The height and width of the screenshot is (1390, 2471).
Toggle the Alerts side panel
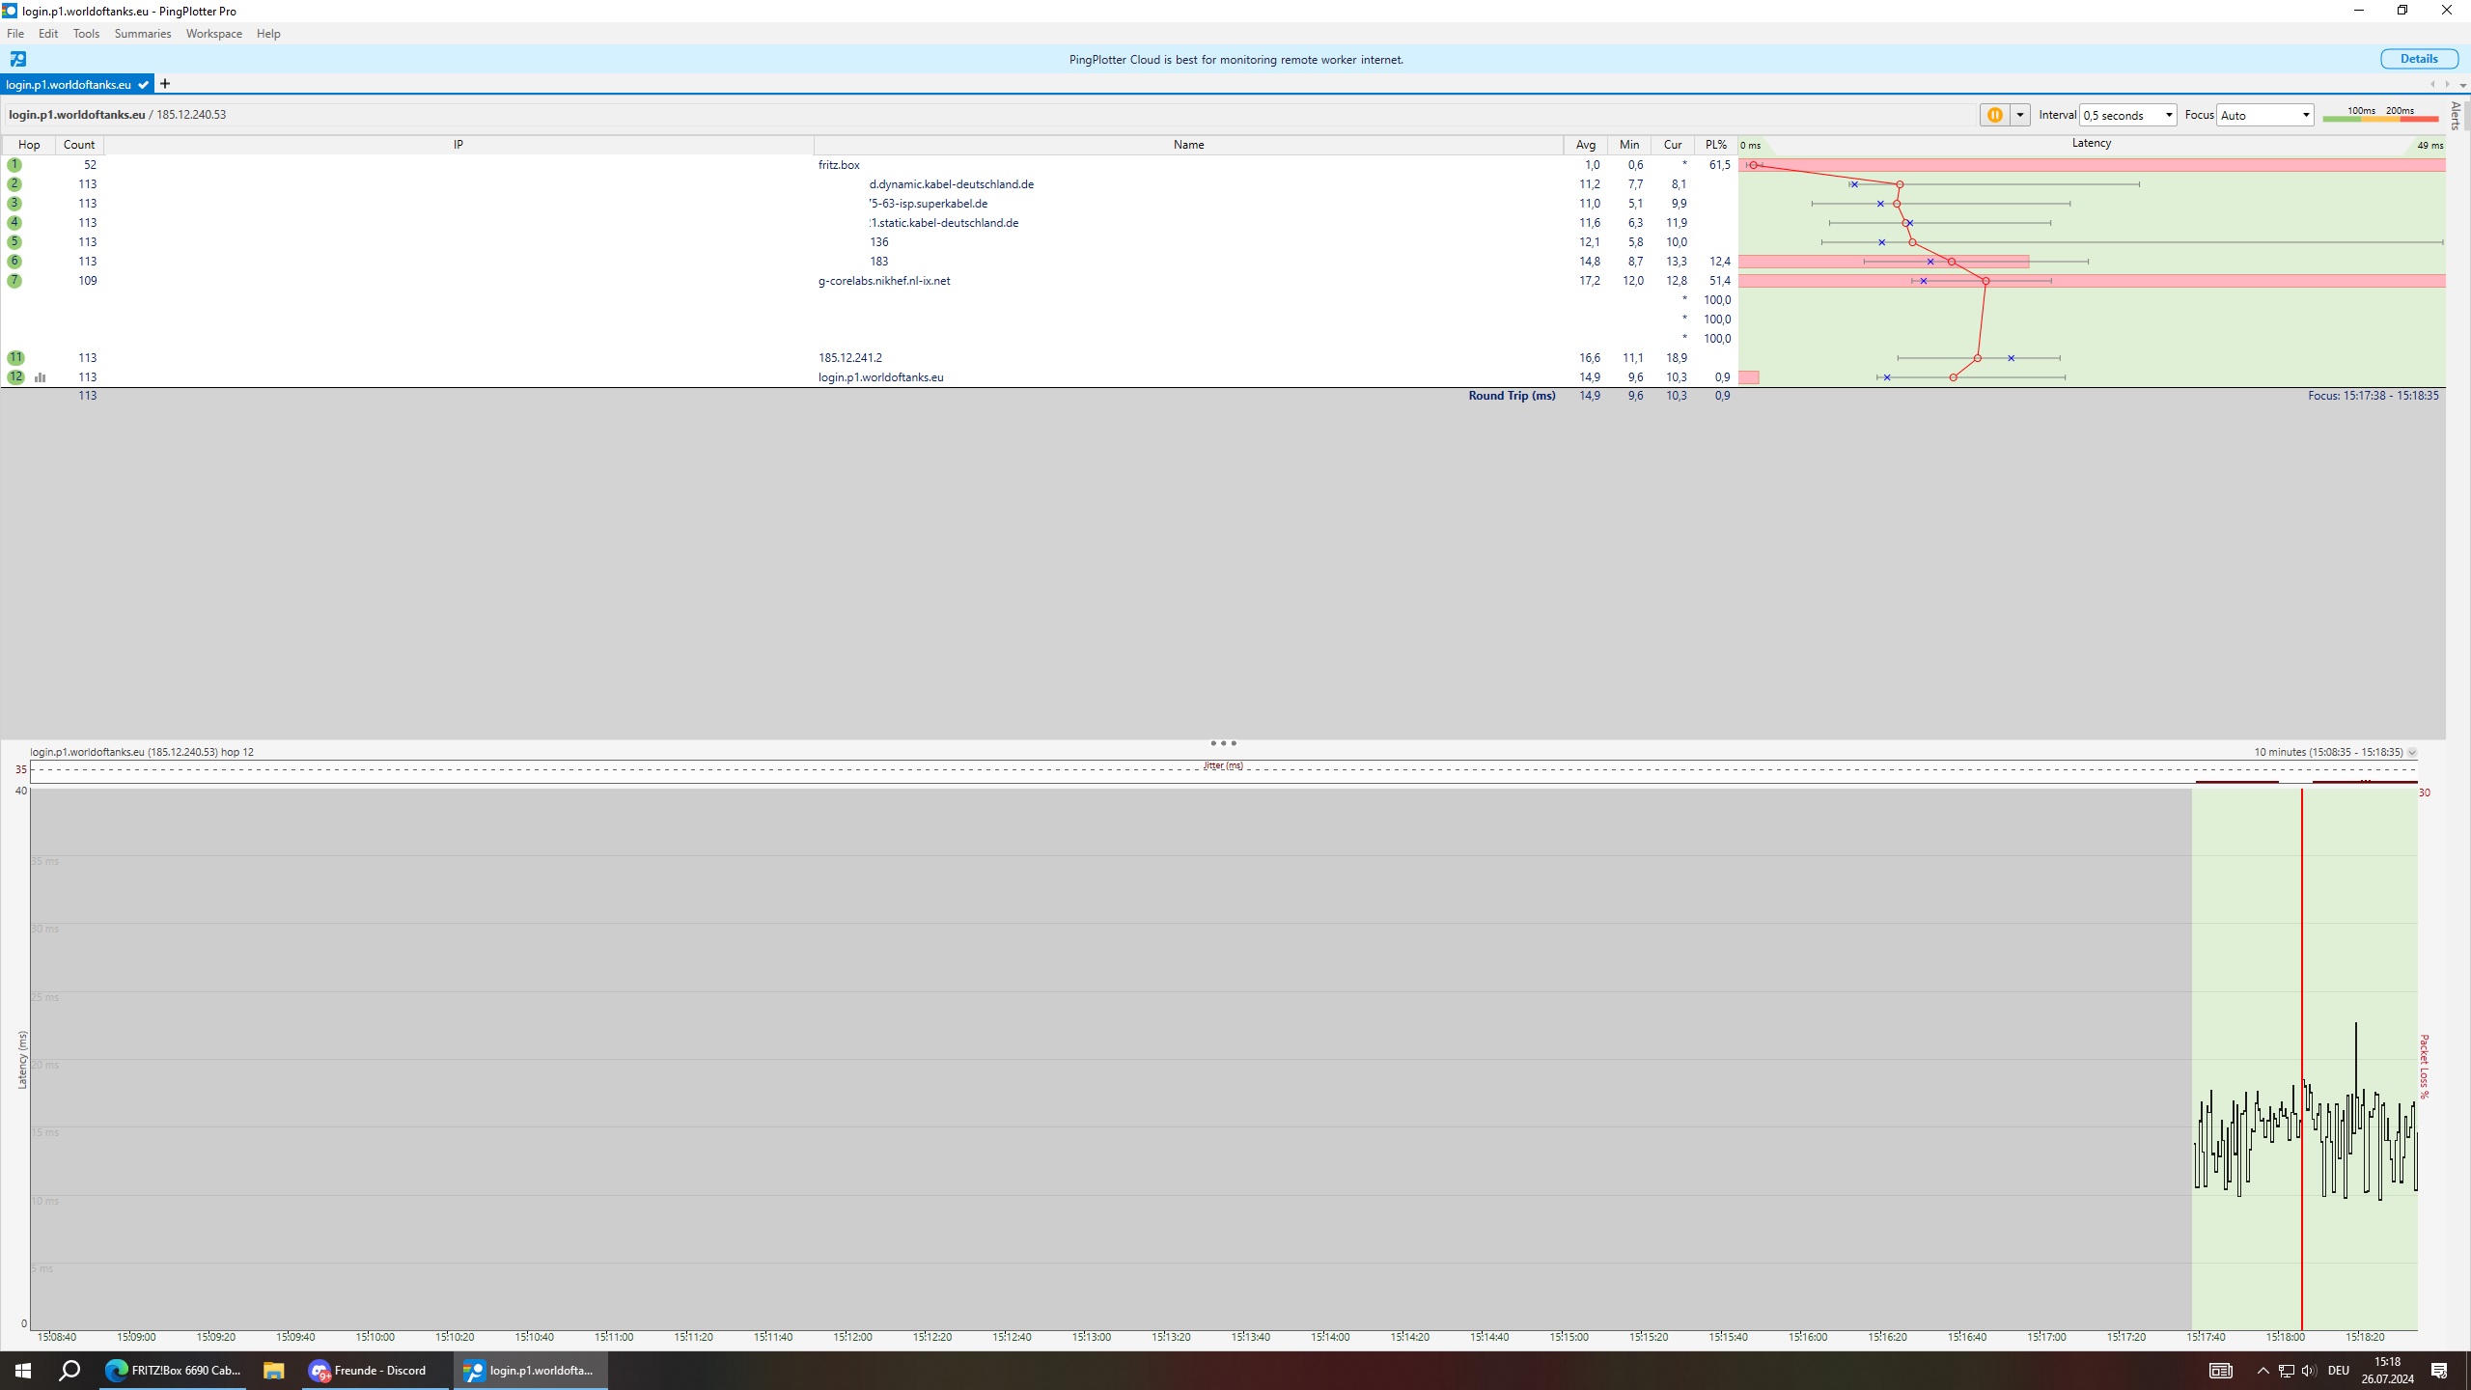coord(2456,115)
